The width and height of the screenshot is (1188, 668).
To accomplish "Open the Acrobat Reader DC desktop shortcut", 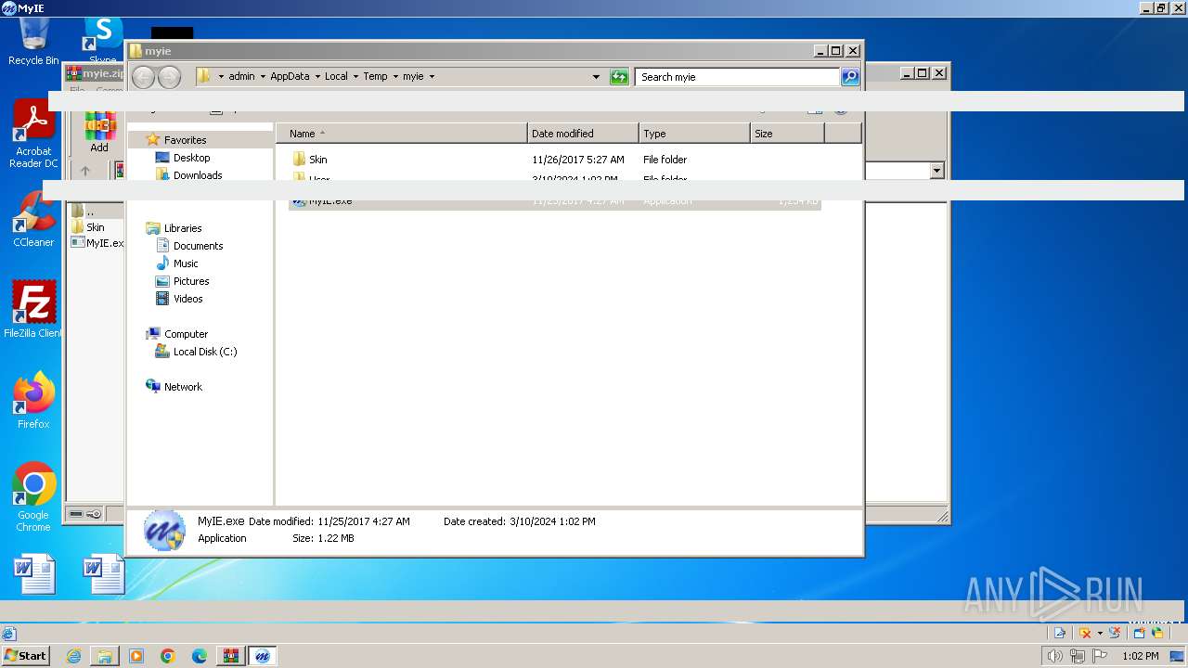I will (x=33, y=135).
